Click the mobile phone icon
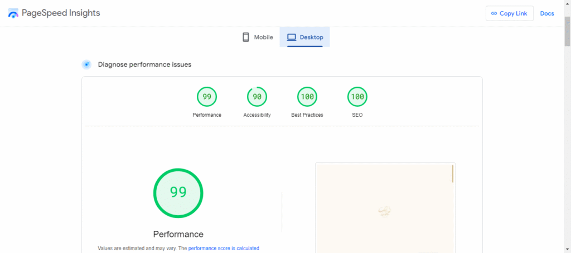This screenshot has height=253, width=571. (245, 37)
